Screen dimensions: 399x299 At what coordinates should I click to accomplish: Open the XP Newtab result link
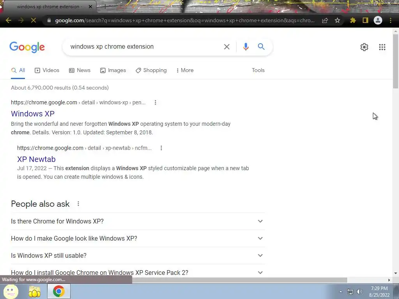[x=36, y=159]
